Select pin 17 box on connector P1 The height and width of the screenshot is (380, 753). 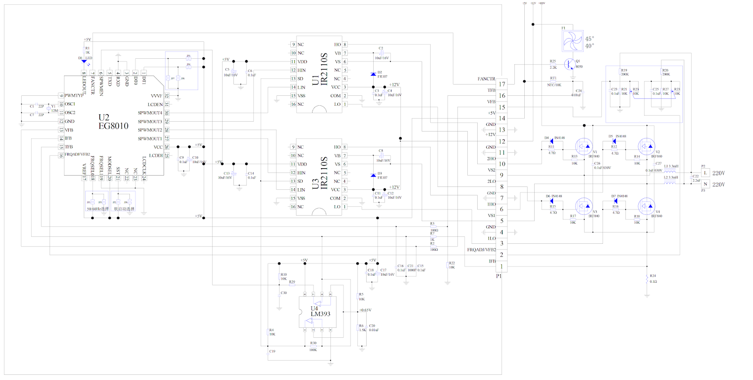pos(502,84)
